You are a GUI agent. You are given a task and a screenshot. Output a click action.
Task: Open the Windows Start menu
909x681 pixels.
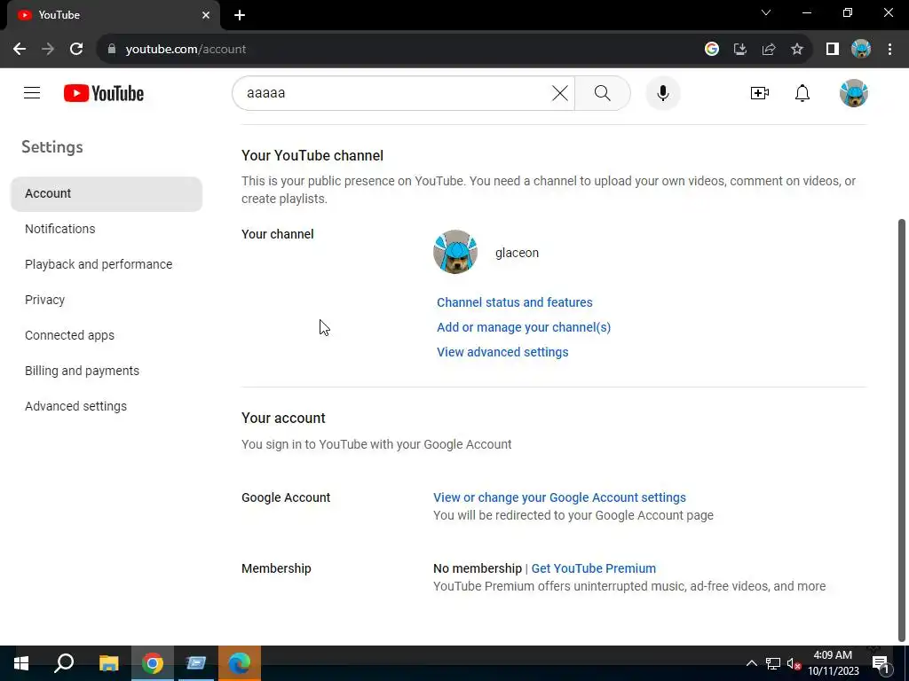(21, 663)
